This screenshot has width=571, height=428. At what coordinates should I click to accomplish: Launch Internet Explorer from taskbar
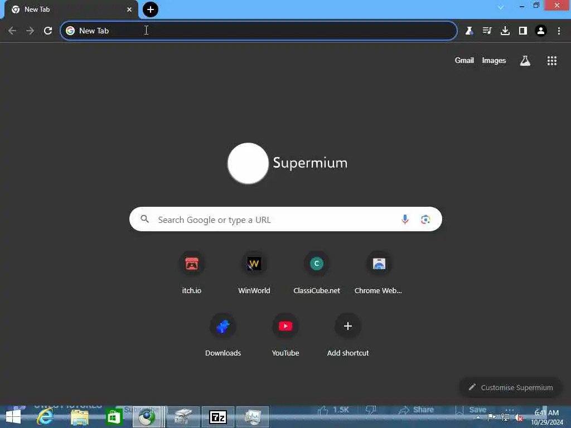45,417
